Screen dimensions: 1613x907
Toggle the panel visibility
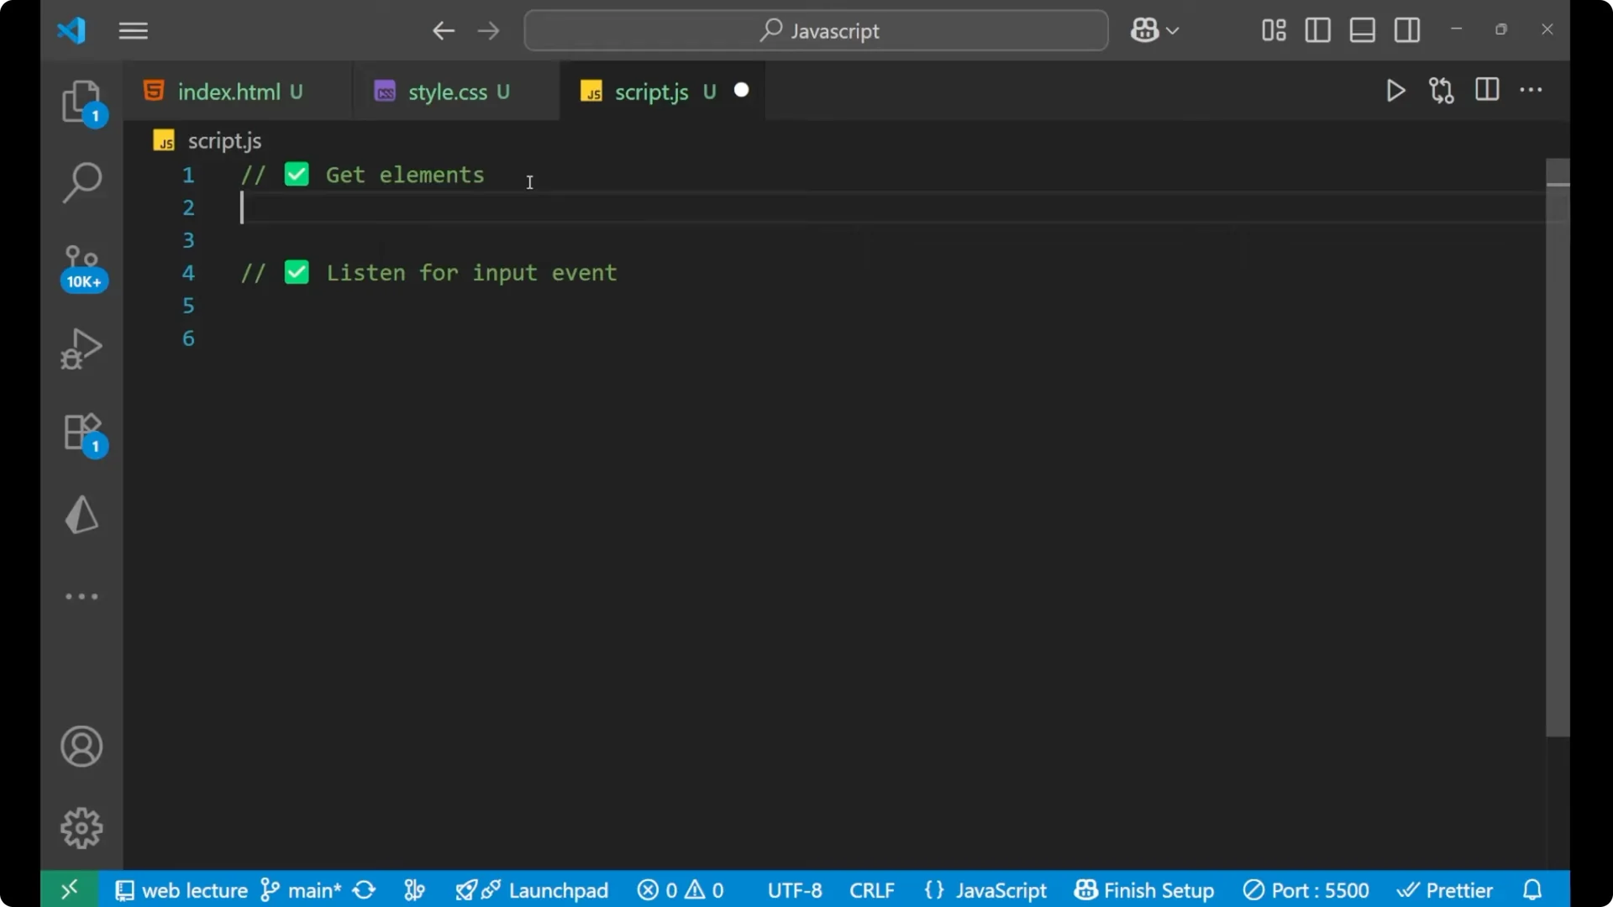[x=1362, y=30]
